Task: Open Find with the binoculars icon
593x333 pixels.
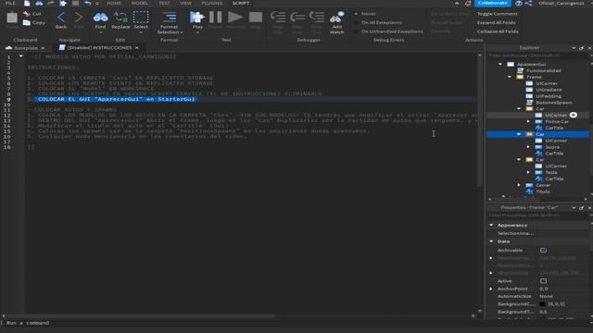Action: (x=100, y=18)
